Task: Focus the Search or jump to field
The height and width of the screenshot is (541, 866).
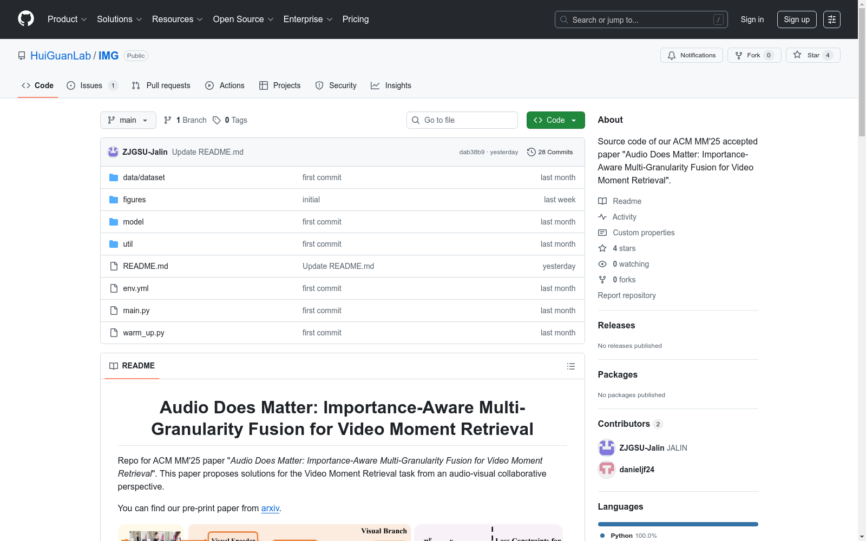Action: (x=641, y=19)
